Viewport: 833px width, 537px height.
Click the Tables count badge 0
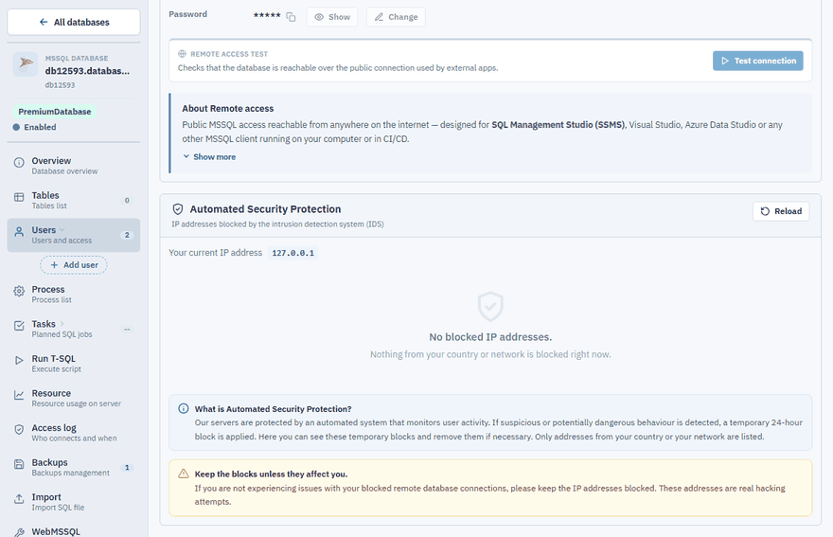click(x=127, y=201)
